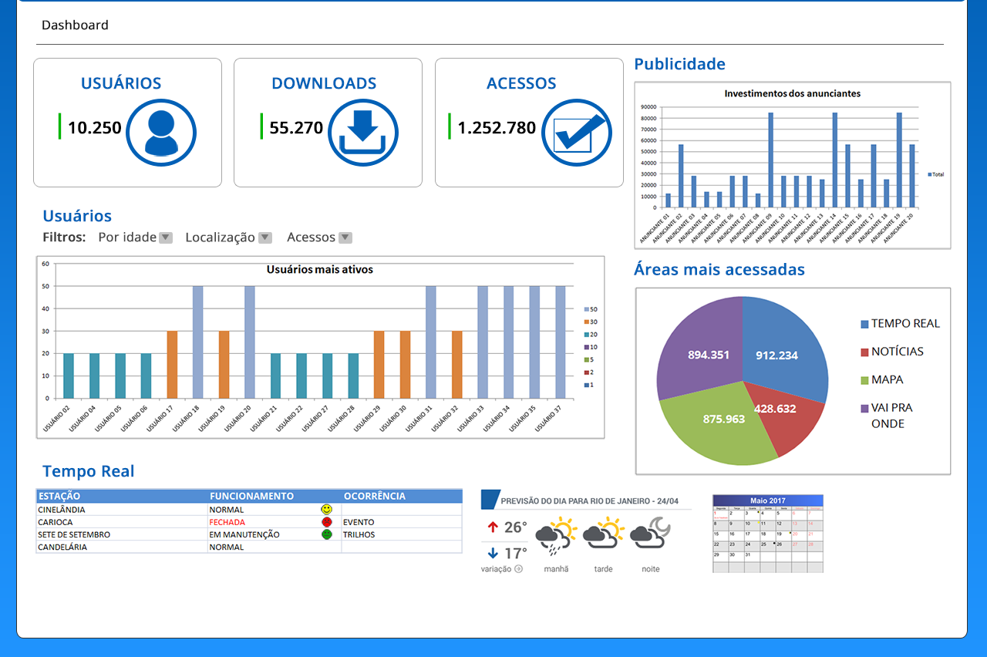Click the Tempo Real legend color swatch
The width and height of the screenshot is (987, 657).
pos(865,324)
